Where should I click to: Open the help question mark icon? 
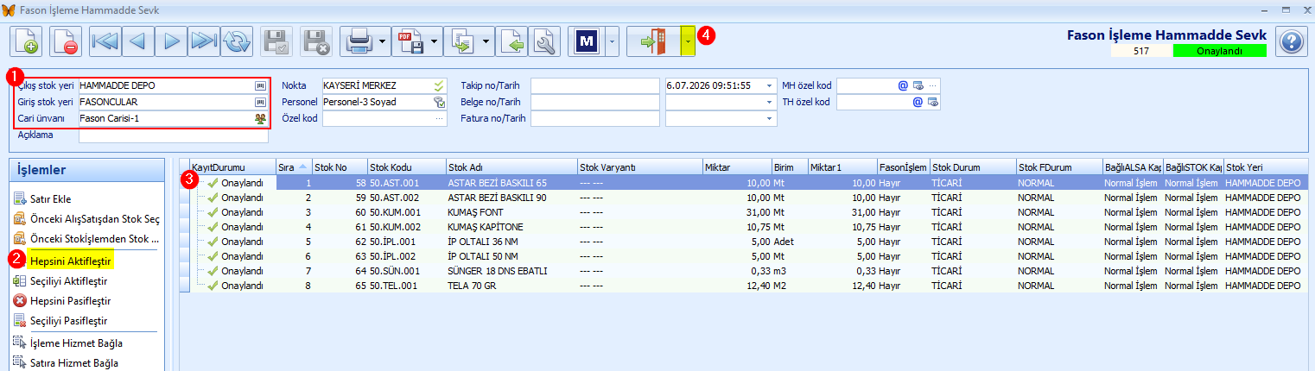(x=1290, y=41)
